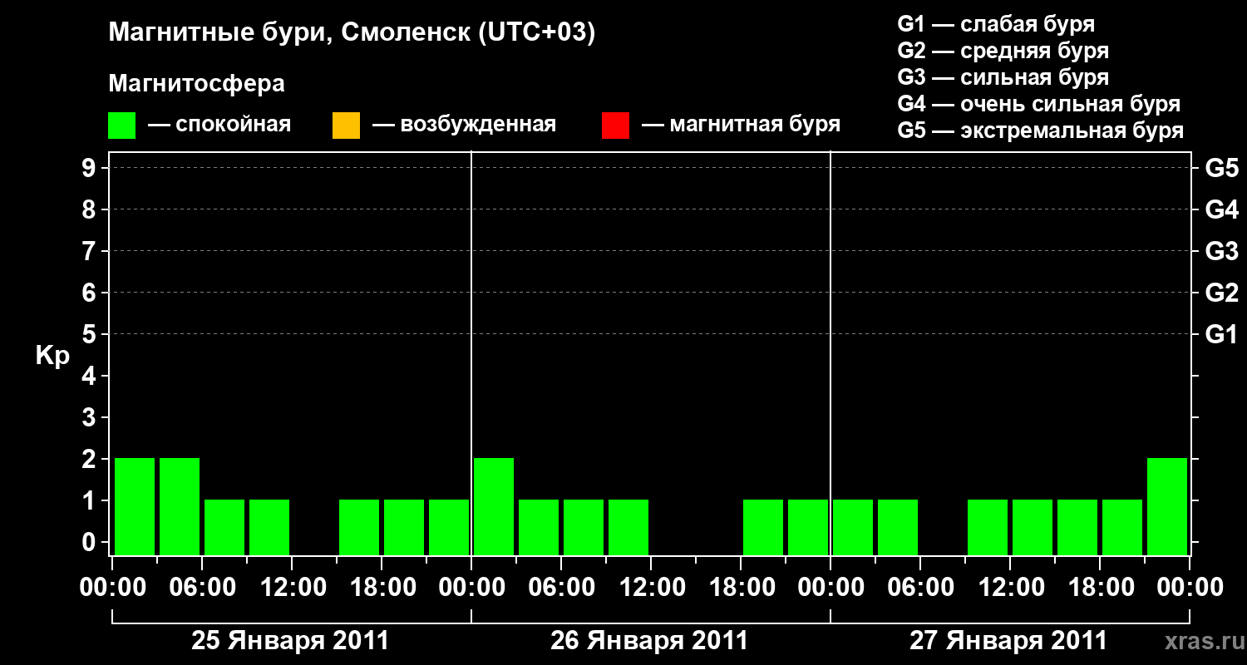Click the '06:00' time label under 27 January

pos(921,588)
